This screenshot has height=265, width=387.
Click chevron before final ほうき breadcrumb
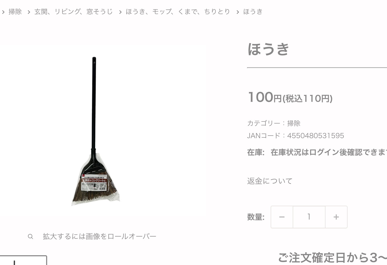(x=238, y=12)
